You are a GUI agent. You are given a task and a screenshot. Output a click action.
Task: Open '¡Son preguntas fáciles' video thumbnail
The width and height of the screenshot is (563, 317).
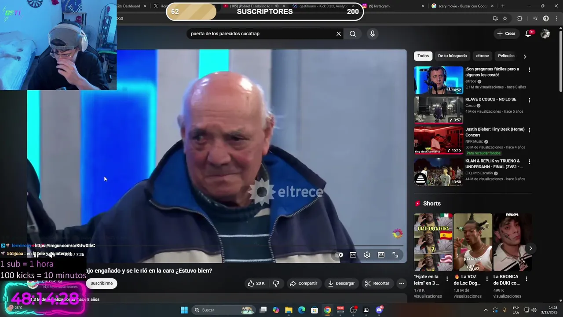pos(439,80)
